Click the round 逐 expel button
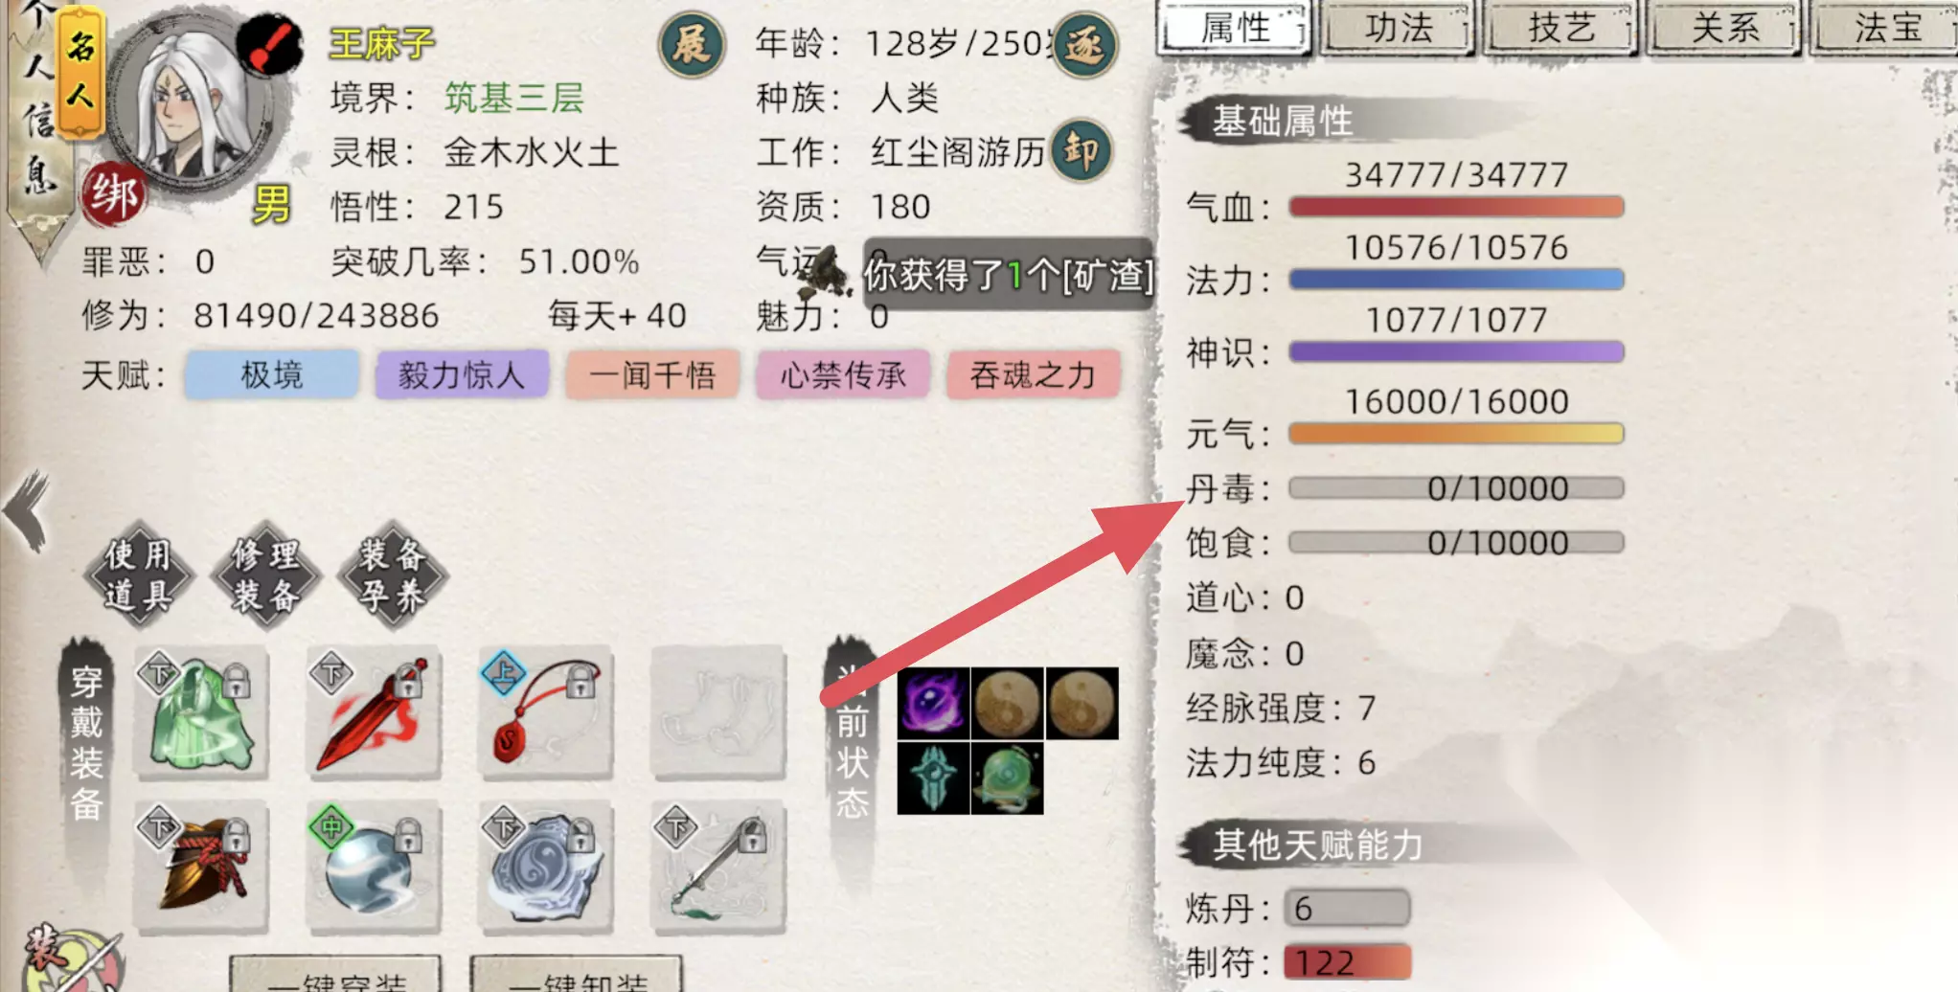1958x992 pixels. (x=1085, y=44)
